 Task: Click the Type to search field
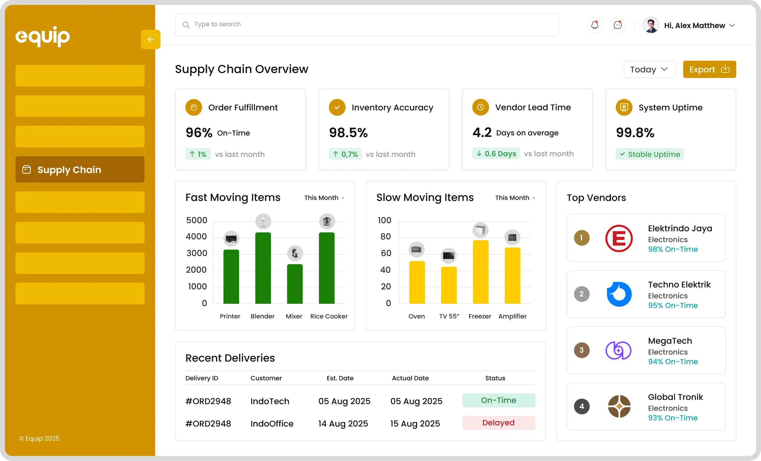point(366,25)
